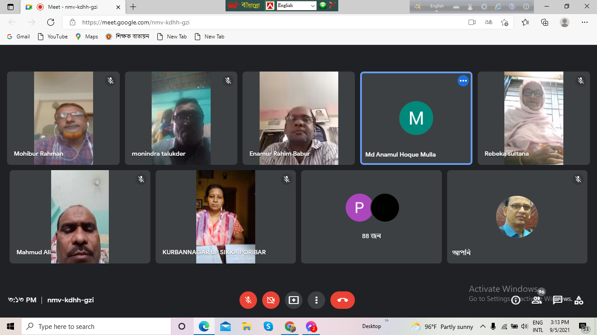
Task: Open the in-call chat panel
Action: point(558,300)
